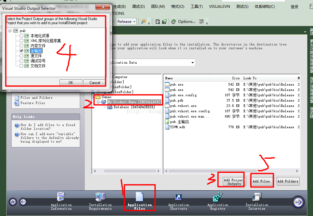Click the 登录 sign-in link
Viewport: 313px width, 216px height.
tap(294, 7)
